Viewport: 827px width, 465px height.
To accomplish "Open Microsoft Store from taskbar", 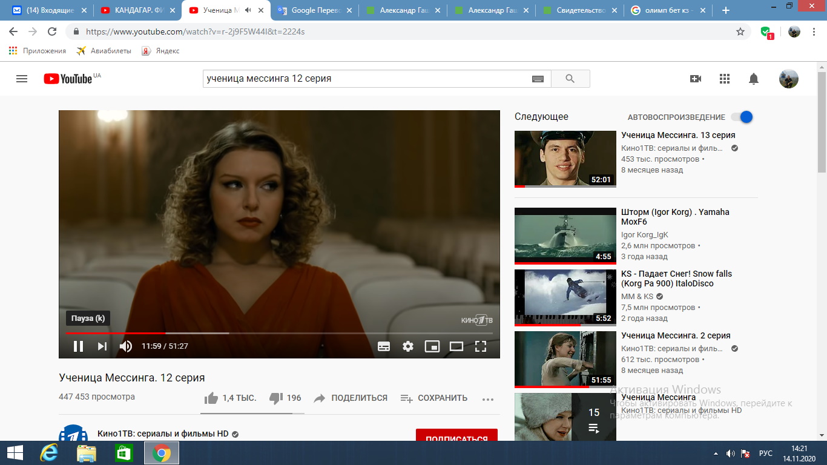I will point(124,453).
